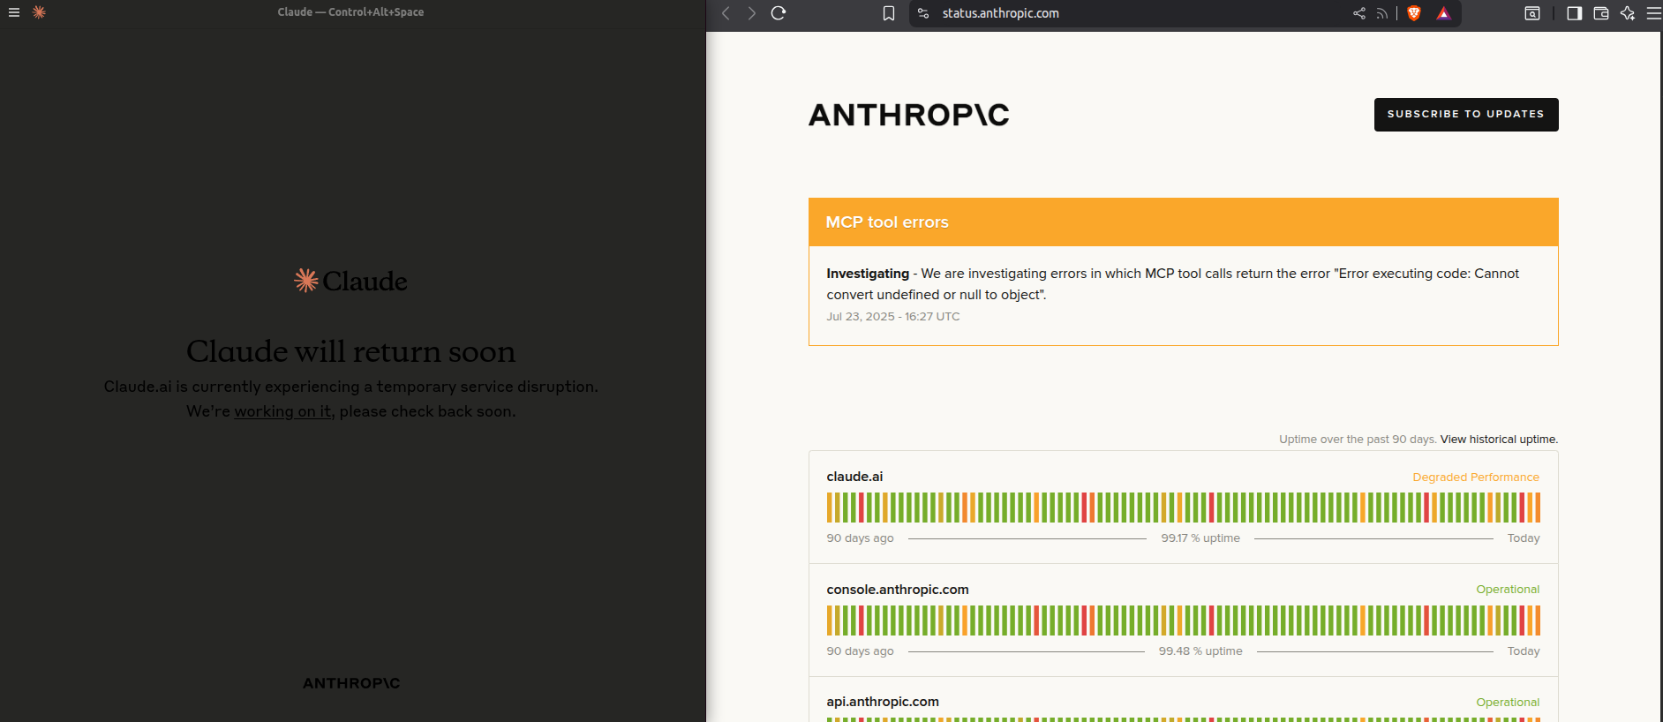Screen dimensions: 1663x722
Task: Click Subscribe to Updates button
Action: (x=1465, y=115)
